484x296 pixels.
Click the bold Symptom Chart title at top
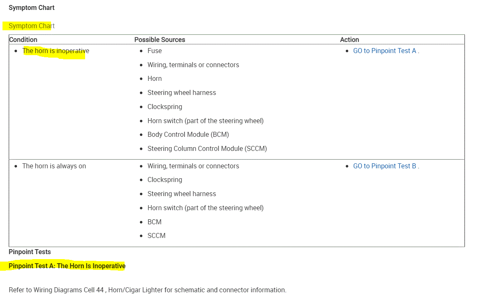[32, 8]
